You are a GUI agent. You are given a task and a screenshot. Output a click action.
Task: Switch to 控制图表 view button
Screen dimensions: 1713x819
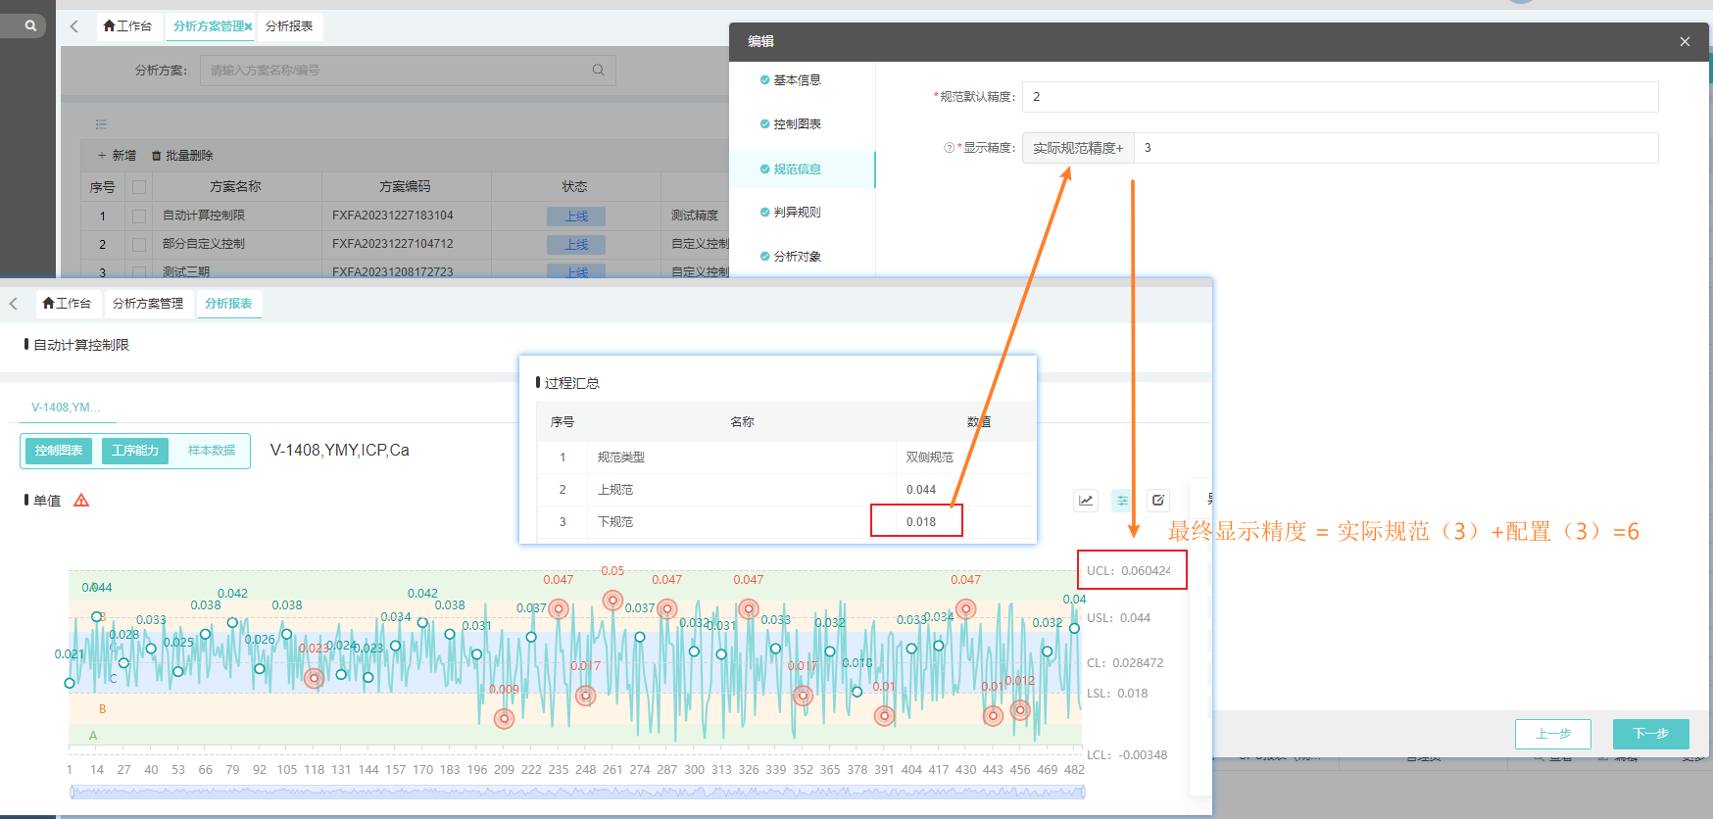(x=59, y=451)
